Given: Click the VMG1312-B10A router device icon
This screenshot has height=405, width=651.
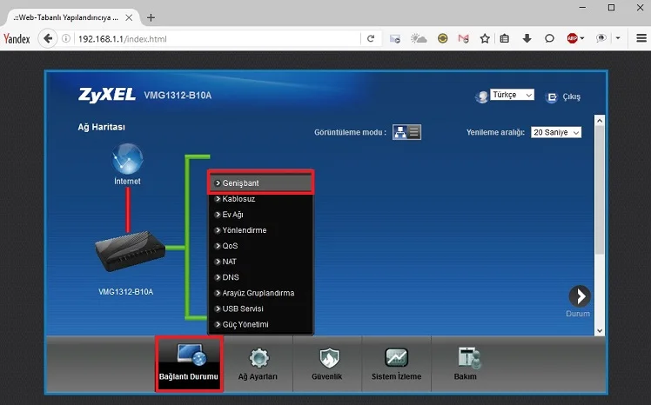Looking at the screenshot, I should [128, 255].
